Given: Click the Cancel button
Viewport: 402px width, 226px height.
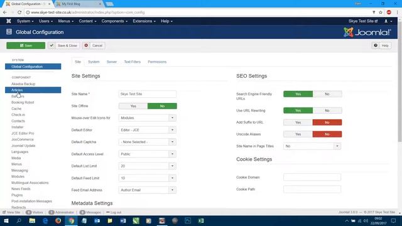Looking at the screenshot, I should (94, 45).
